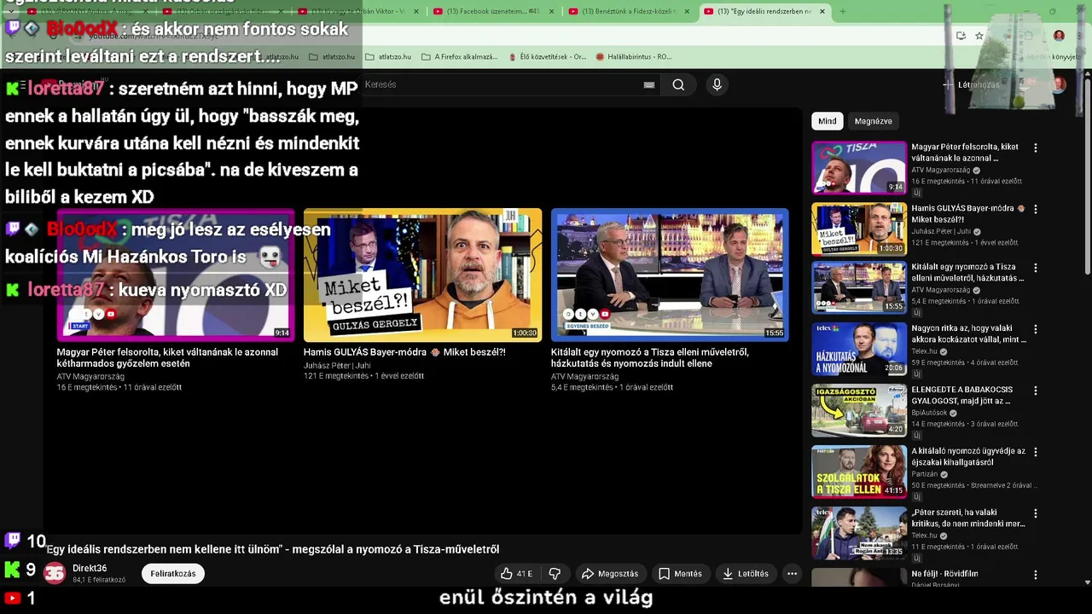Open the Direkt36 channel avatar
The image size is (1092, 614).
tap(55, 574)
